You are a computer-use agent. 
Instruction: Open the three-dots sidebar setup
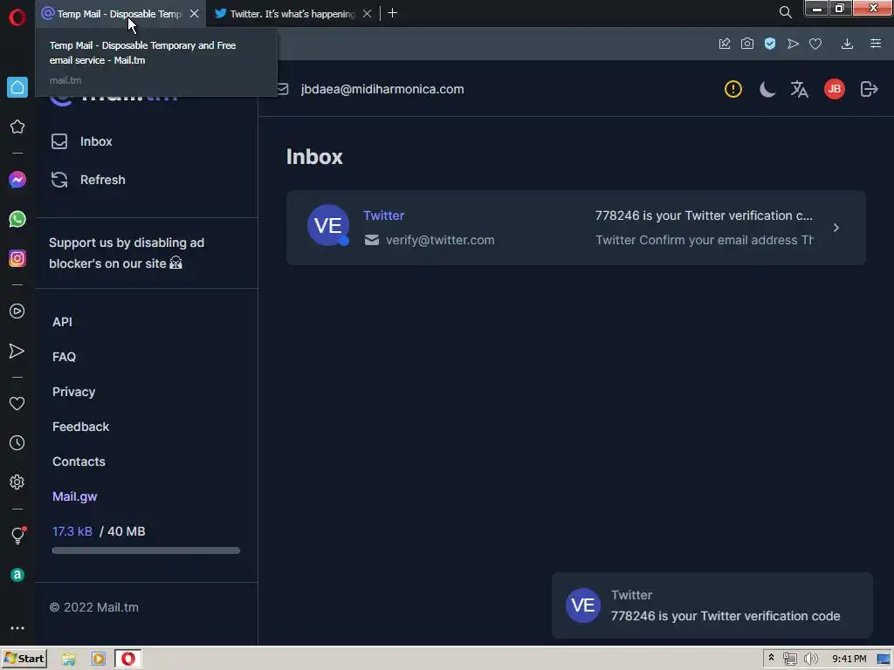[17, 628]
